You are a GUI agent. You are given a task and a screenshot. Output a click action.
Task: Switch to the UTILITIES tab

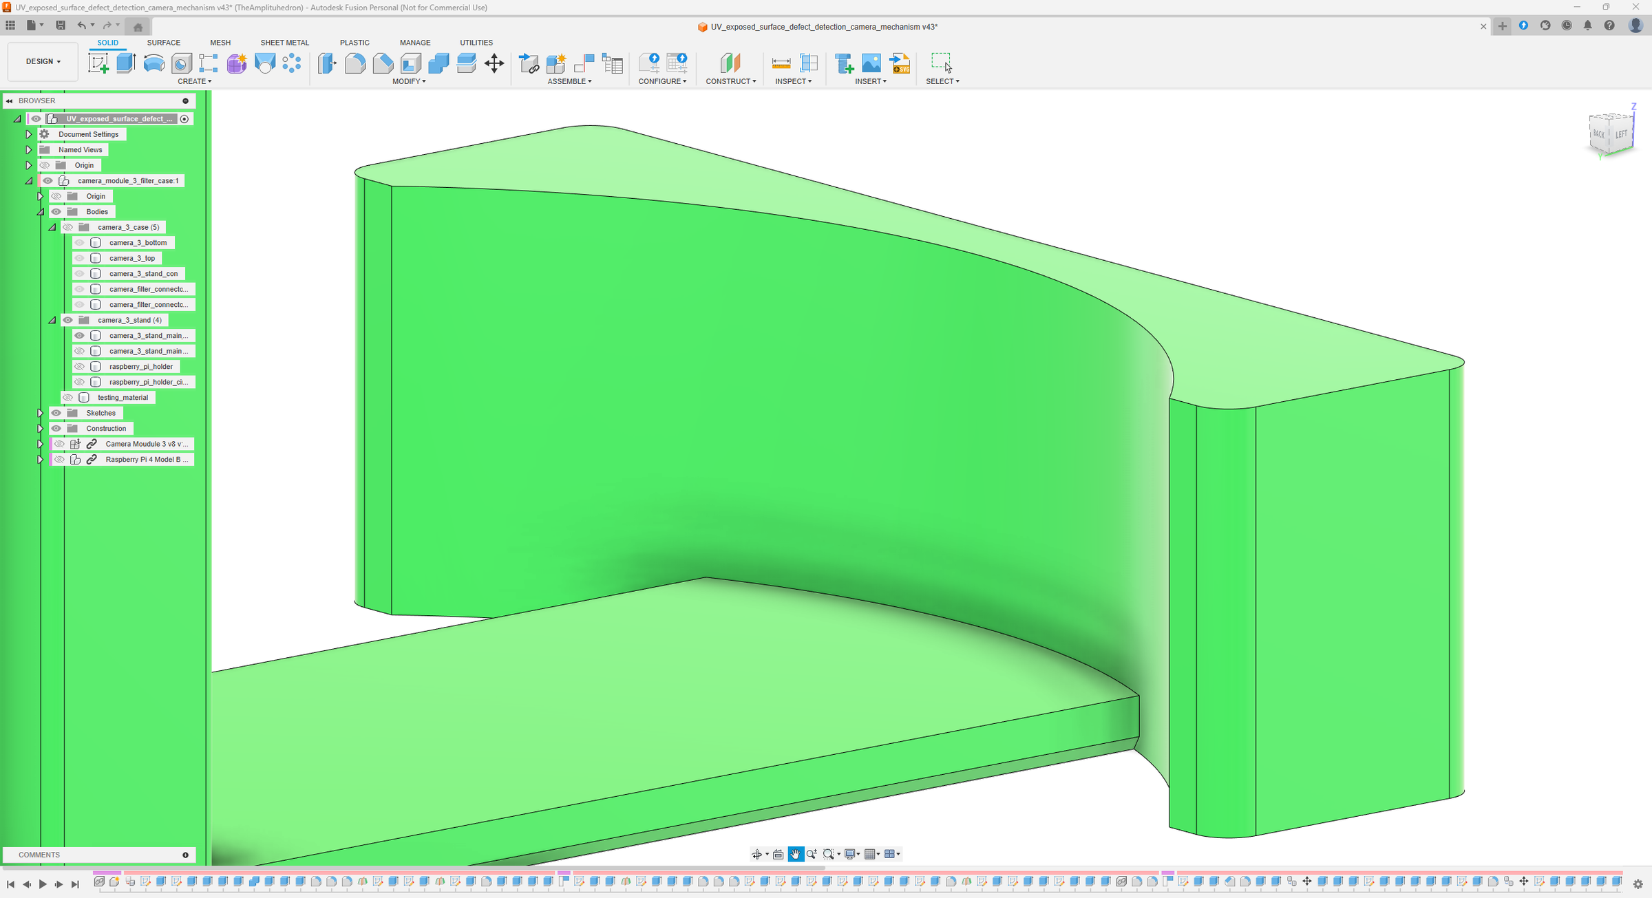coord(476,43)
